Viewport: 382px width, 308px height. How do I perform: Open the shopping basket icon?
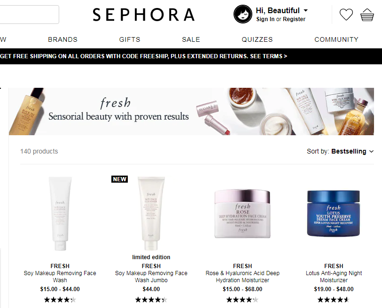pyautogui.click(x=367, y=15)
